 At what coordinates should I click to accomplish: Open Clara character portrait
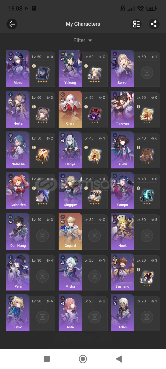point(70,109)
